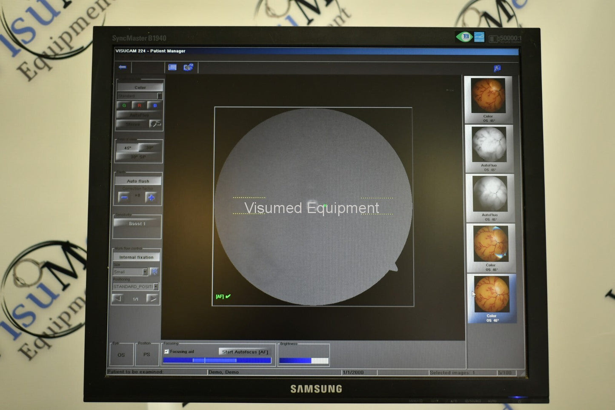Toggle the blue B channel button
This screenshot has height=410, width=615.
[x=155, y=105]
